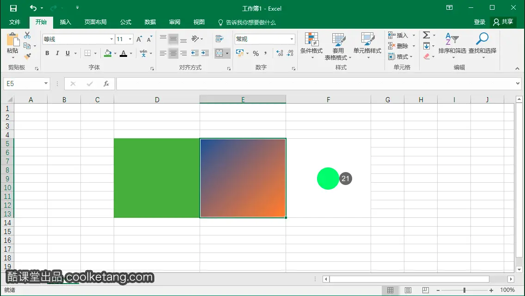Switch to the 插入 Insert tab
This screenshot has width=525, height=296.
[65, 22]
